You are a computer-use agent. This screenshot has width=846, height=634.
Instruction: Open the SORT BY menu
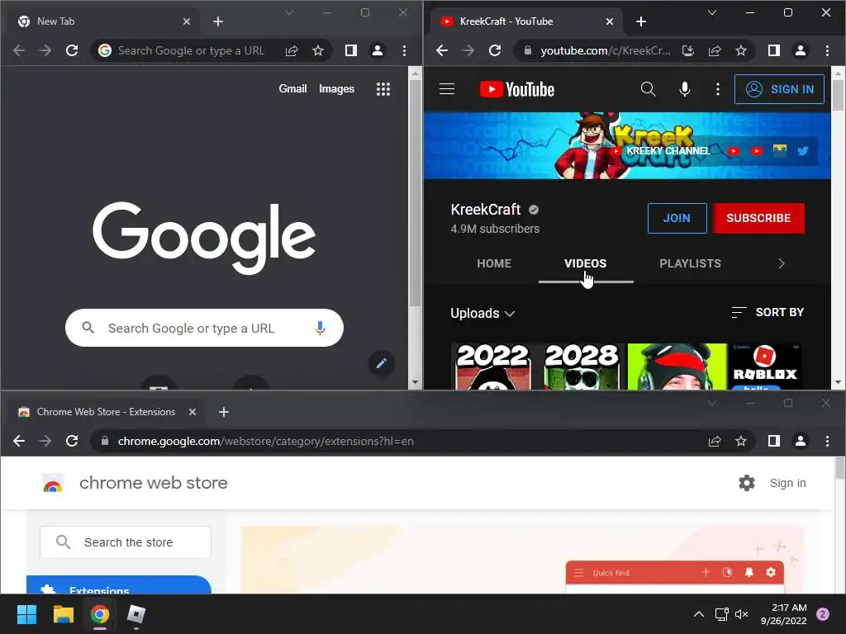tap(768, 312)
